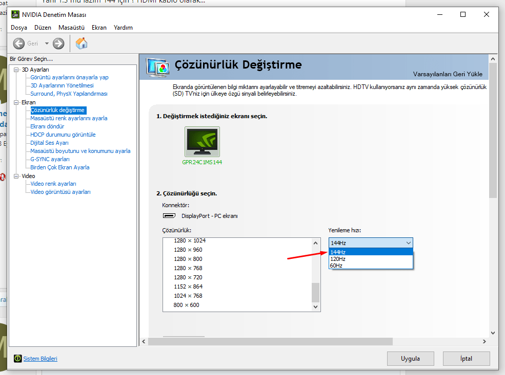Open the Yardım menu
Viewport: 505px width, 375px height.
point(123,28)
